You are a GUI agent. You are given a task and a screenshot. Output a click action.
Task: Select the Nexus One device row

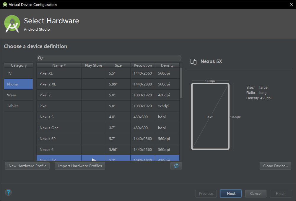coord(108,128)
